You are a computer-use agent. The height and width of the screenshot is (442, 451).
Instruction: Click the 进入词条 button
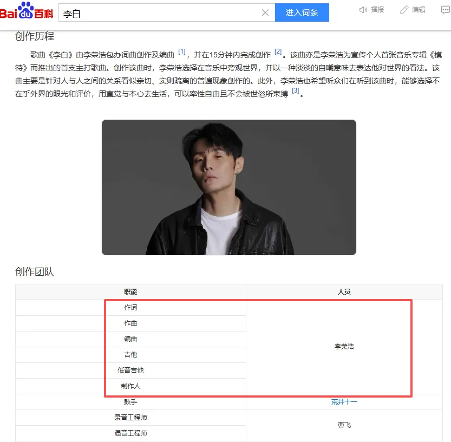[x=302, y=12]
